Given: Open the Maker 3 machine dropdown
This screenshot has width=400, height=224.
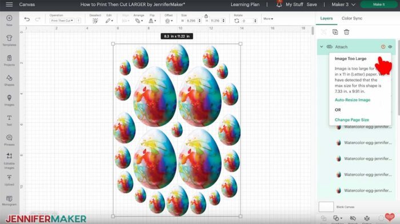Looking at the screenshot, I should (x=343, y=5).
